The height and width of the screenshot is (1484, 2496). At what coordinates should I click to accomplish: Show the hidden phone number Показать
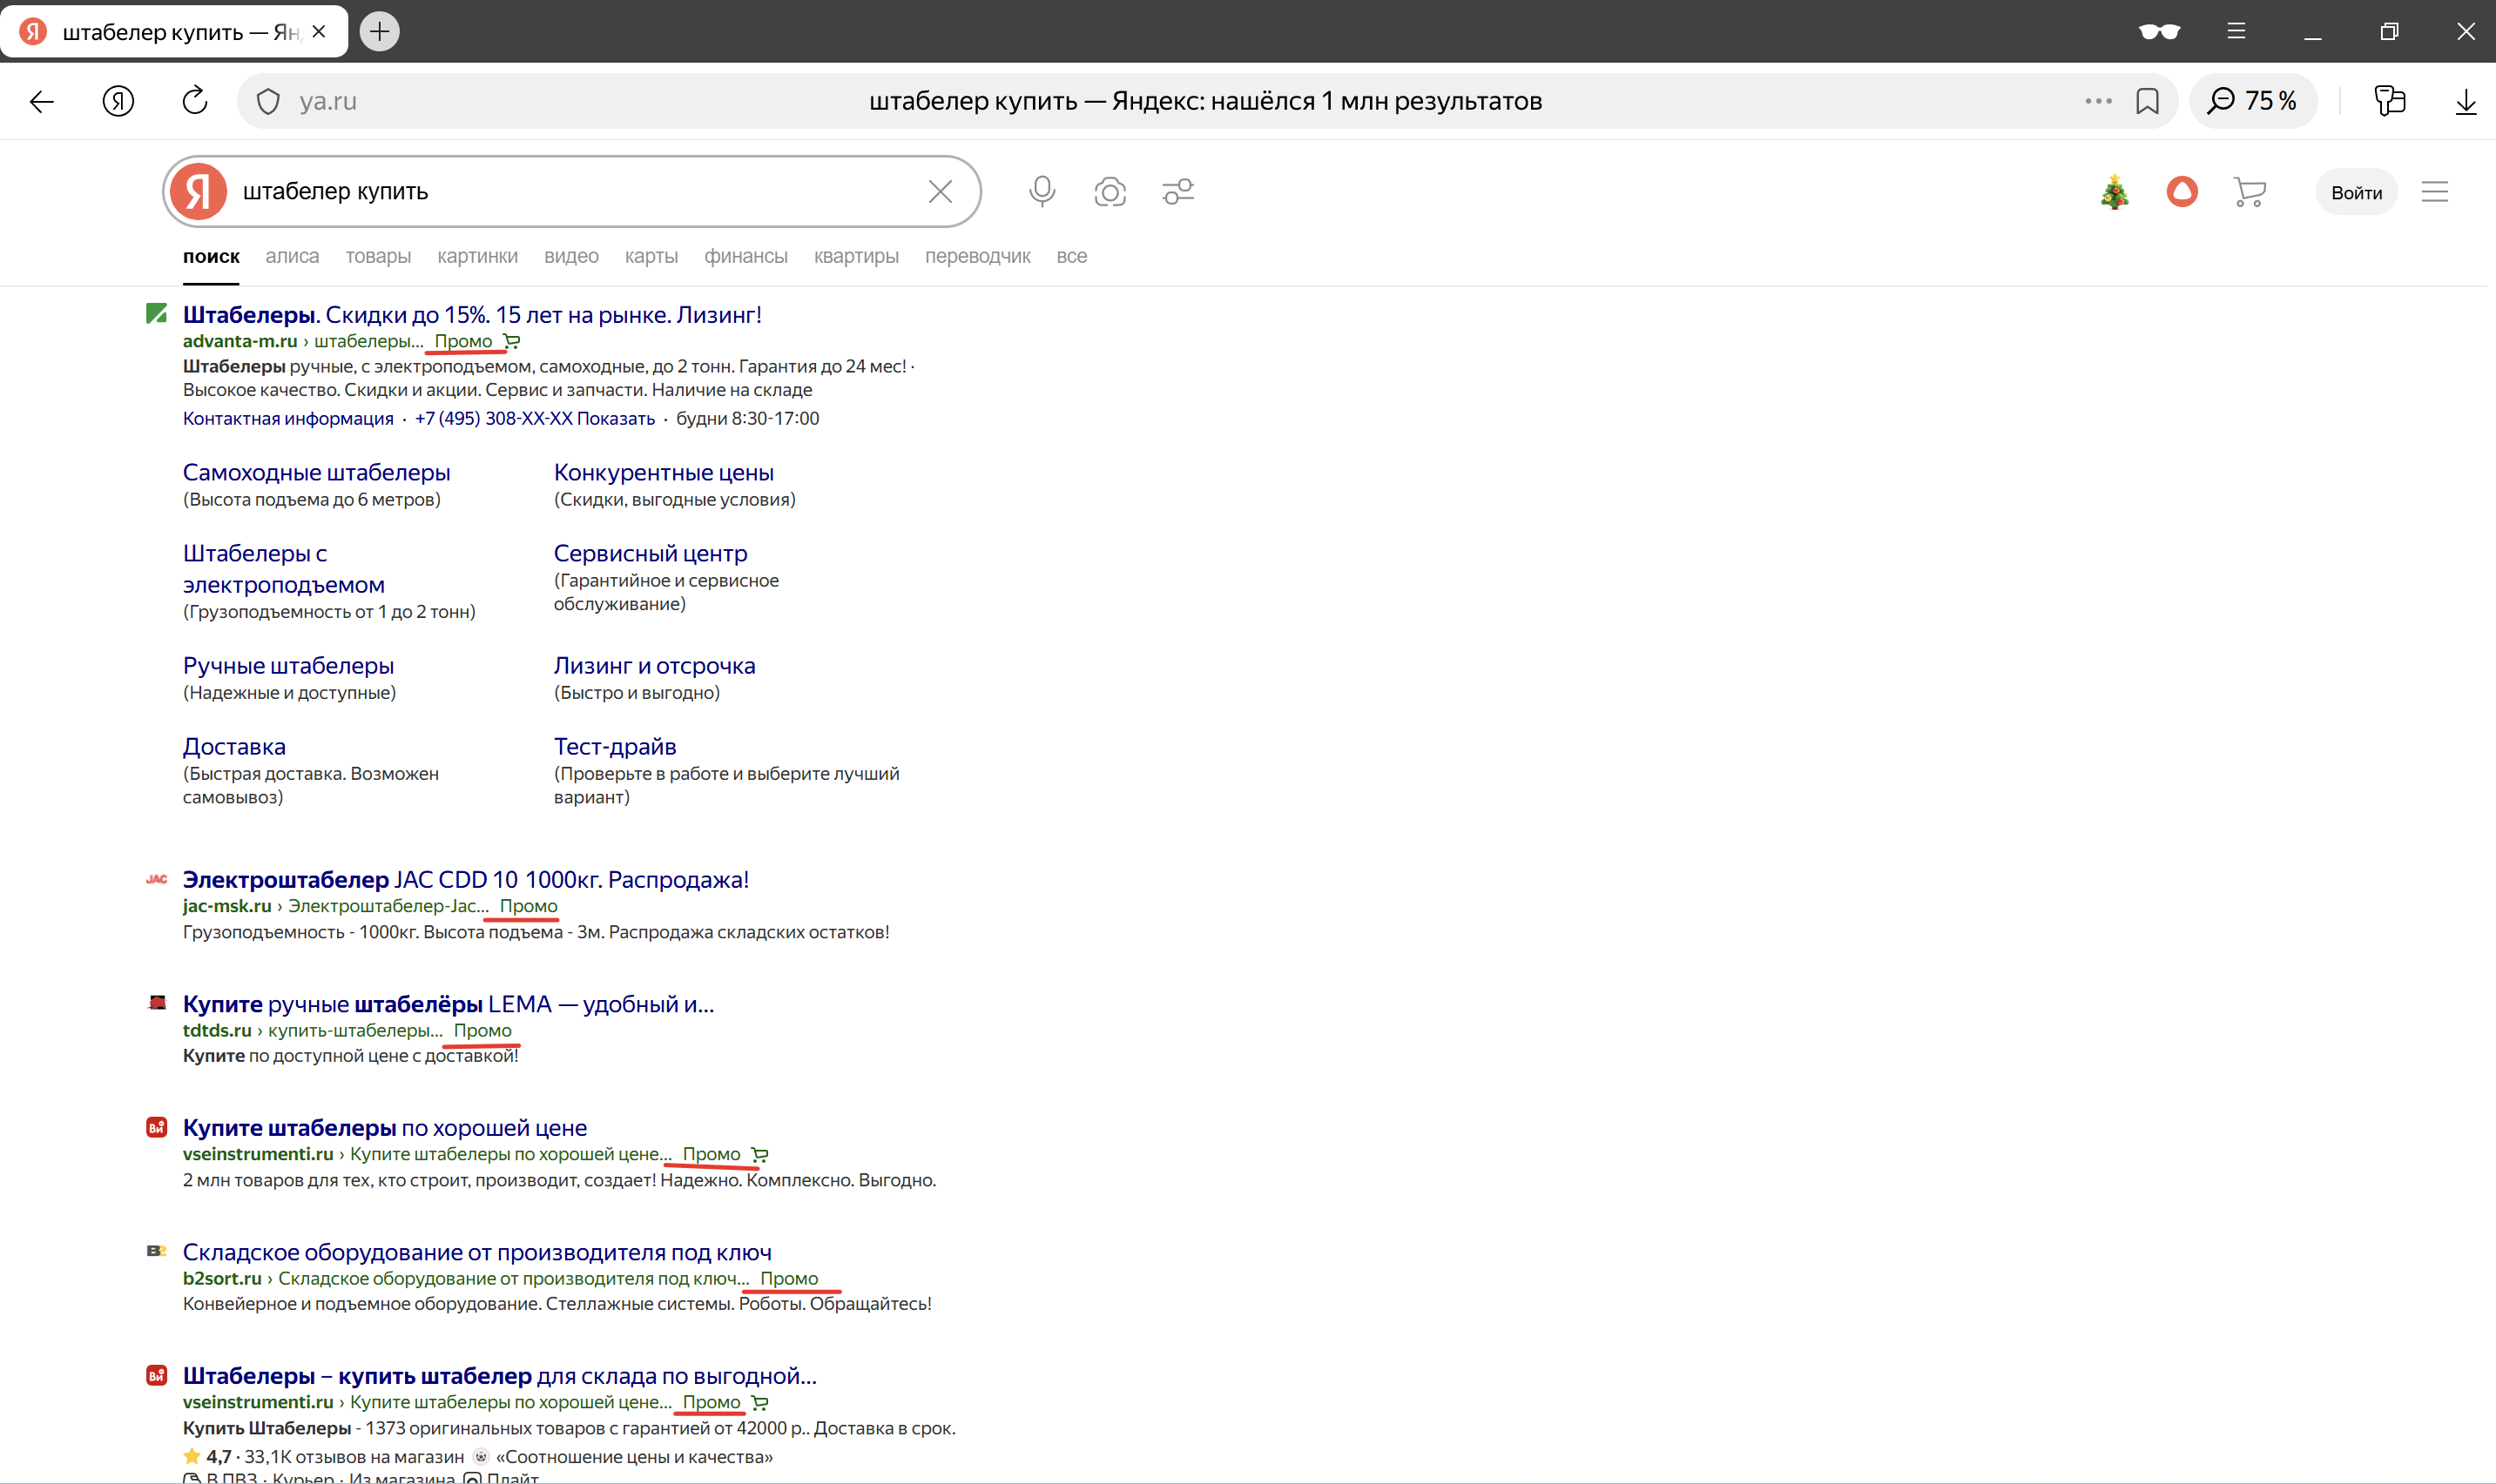click(x=615, y=418)
